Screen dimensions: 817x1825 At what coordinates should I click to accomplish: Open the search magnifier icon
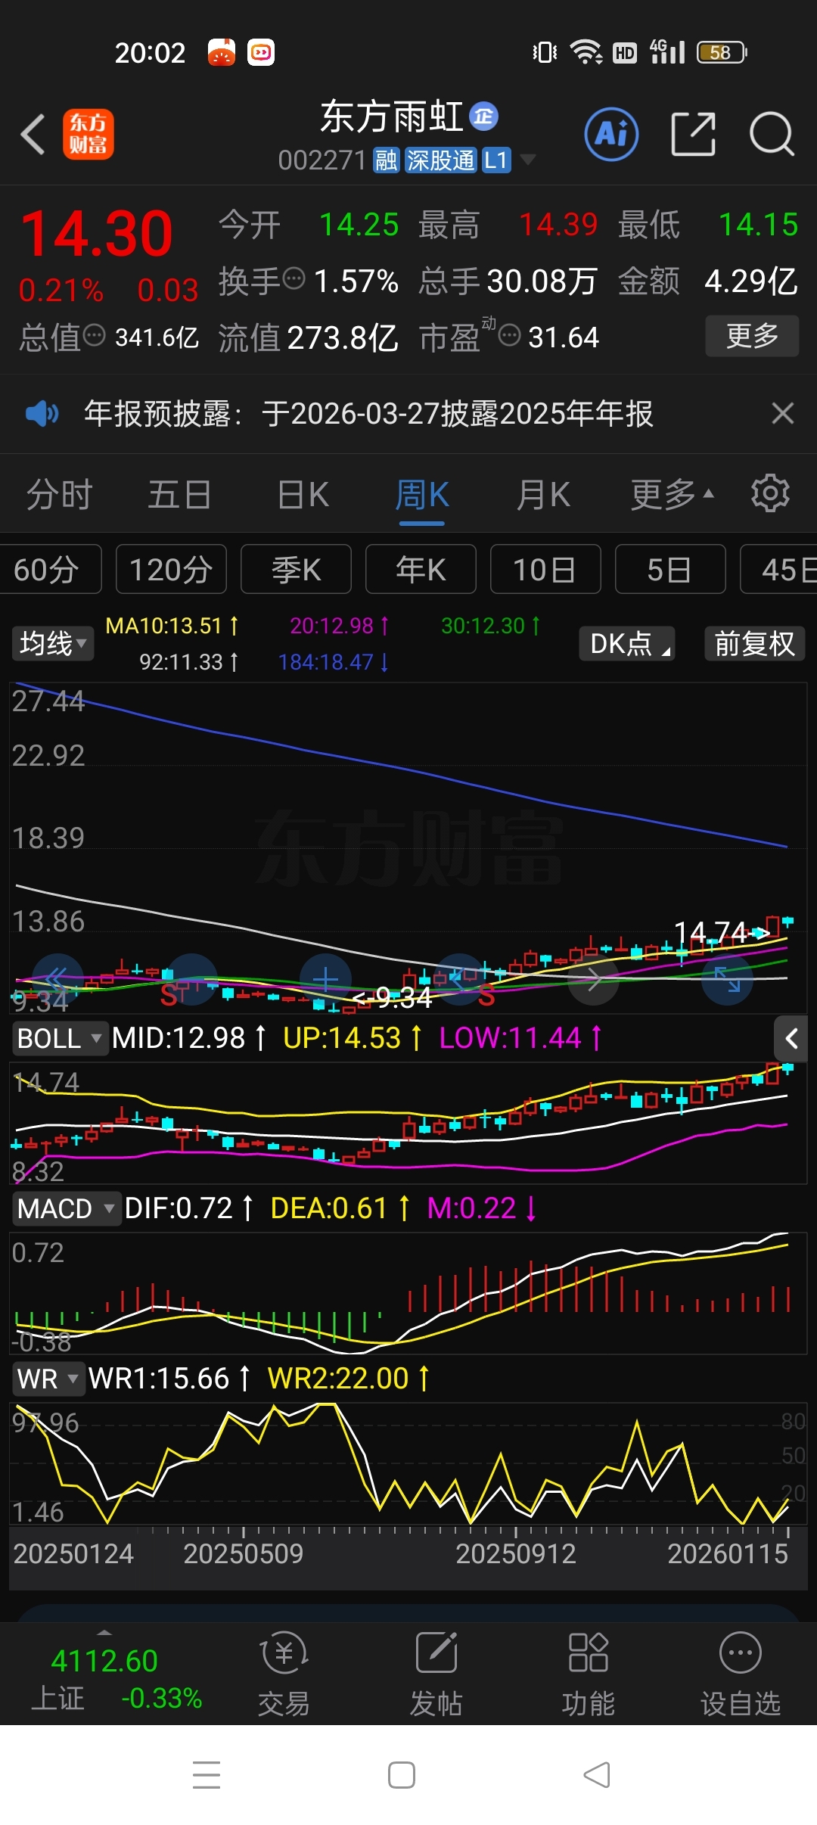tap(772, 135)
